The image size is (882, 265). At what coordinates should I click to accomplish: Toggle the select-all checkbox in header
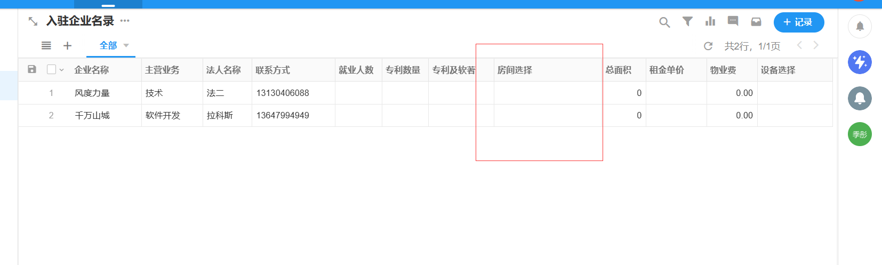coord(52,69)
